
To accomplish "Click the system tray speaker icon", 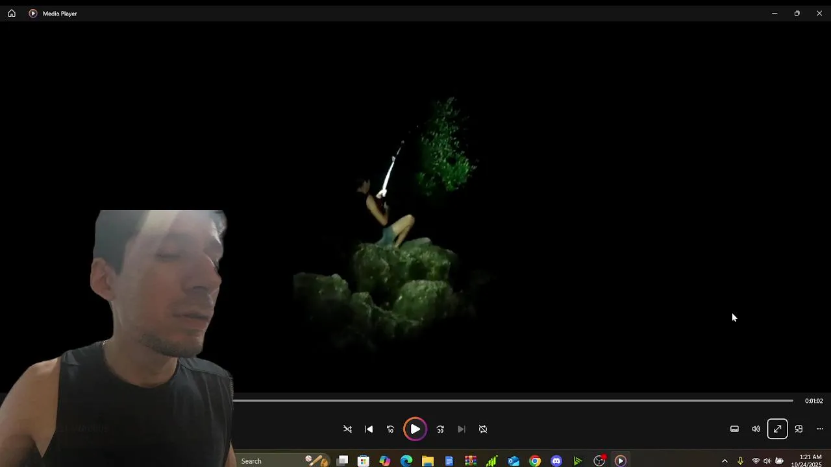I will (x=767, y=461).
